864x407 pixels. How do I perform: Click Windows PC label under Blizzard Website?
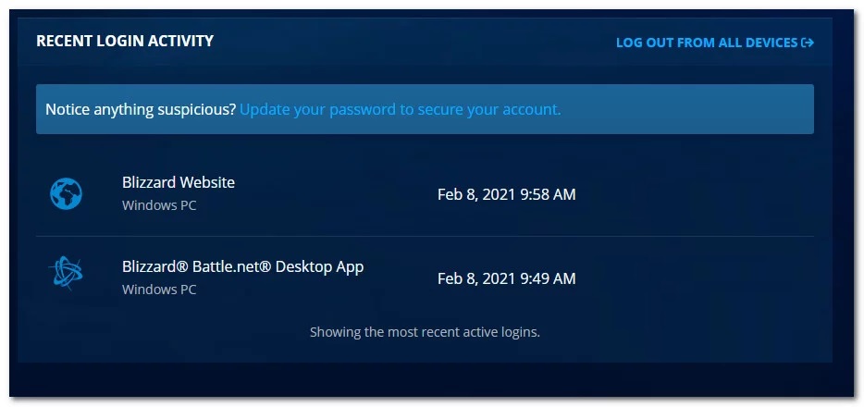(159, 205)
